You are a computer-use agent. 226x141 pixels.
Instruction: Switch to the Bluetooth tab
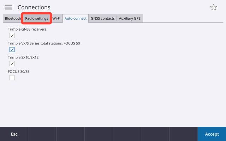coord(13,18)
